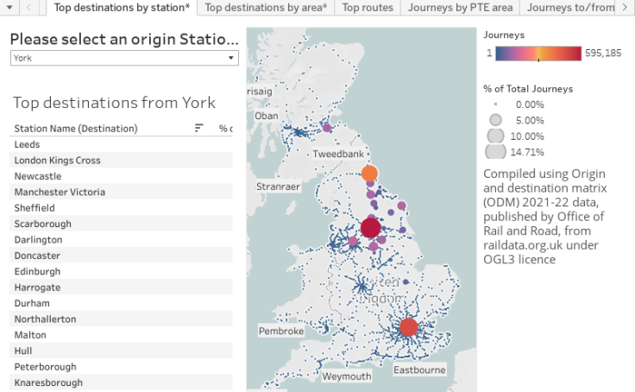
Task: Open the Journeys to/from tab
Action: [570, 8]
